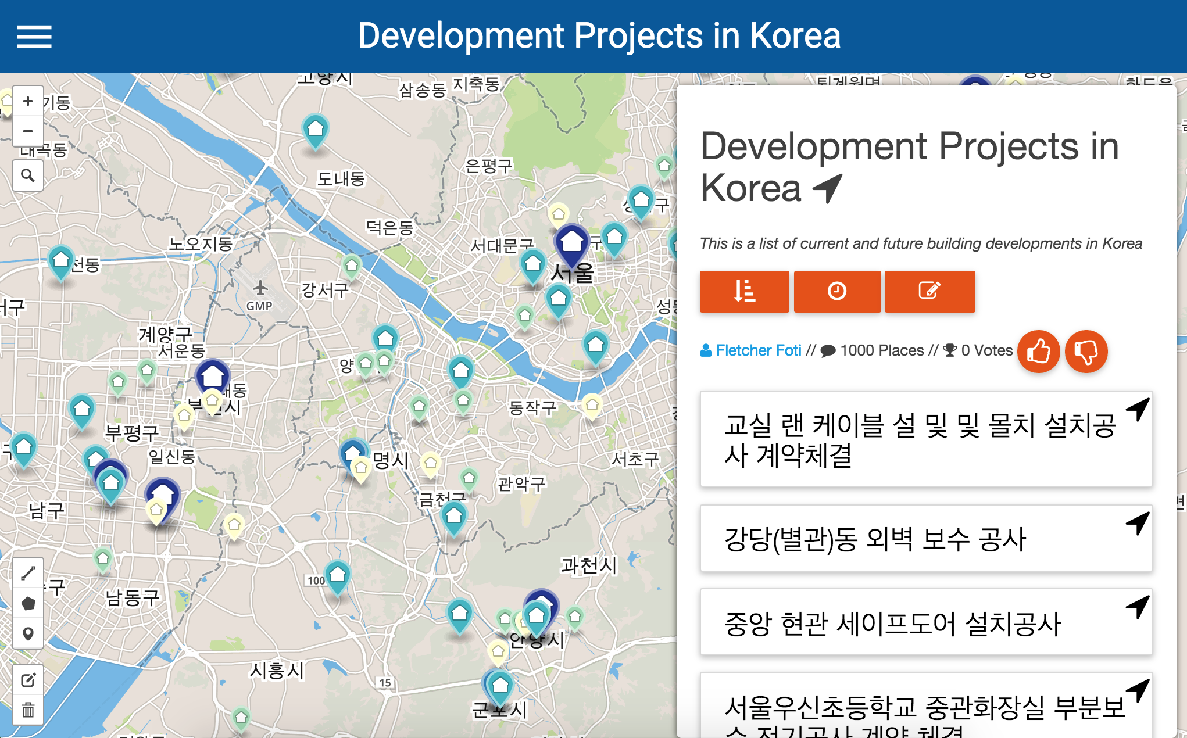
Task: Open Fletcher Foti user profile link
Action: 758,350
